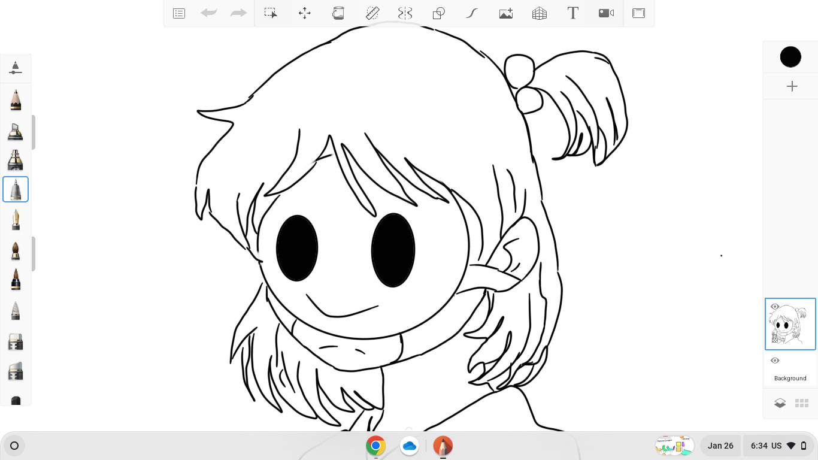Screen dimensions: 818x460
Task: Open the black color puck
Action: pyautogui.click(x=790, y=57)
